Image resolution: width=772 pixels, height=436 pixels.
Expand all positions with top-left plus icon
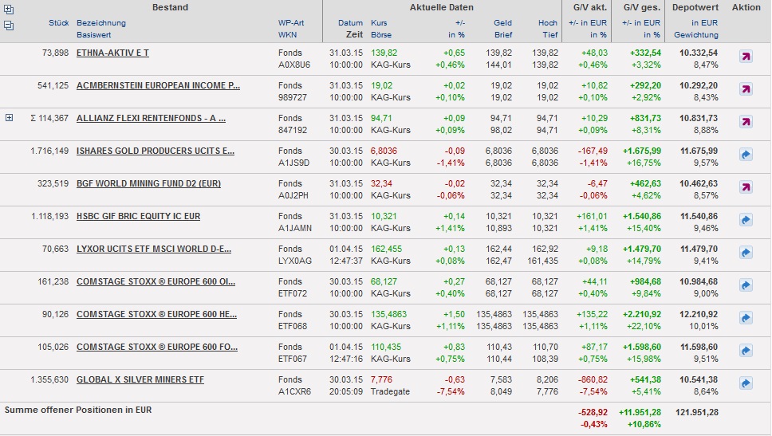(x=9, y=10)
